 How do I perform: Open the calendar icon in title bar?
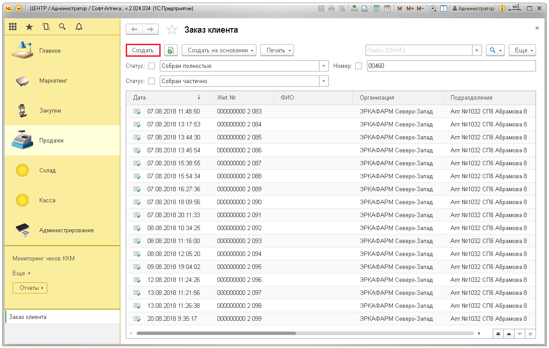click(387, 8)
